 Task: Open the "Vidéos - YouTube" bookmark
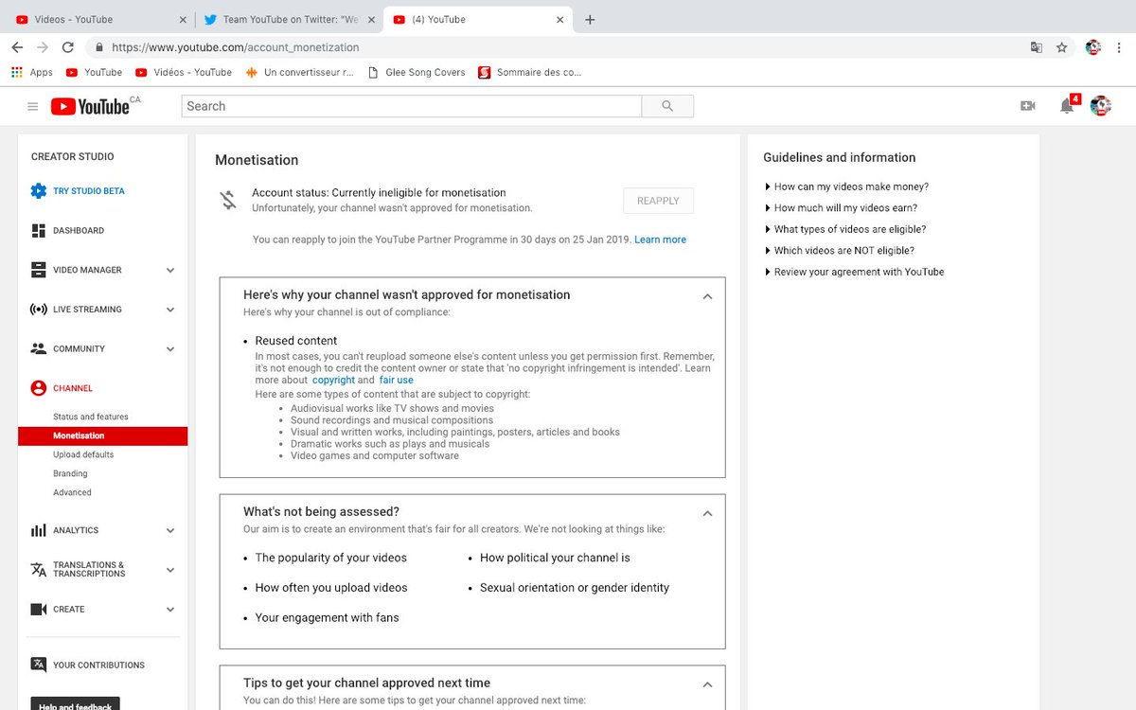184,72
